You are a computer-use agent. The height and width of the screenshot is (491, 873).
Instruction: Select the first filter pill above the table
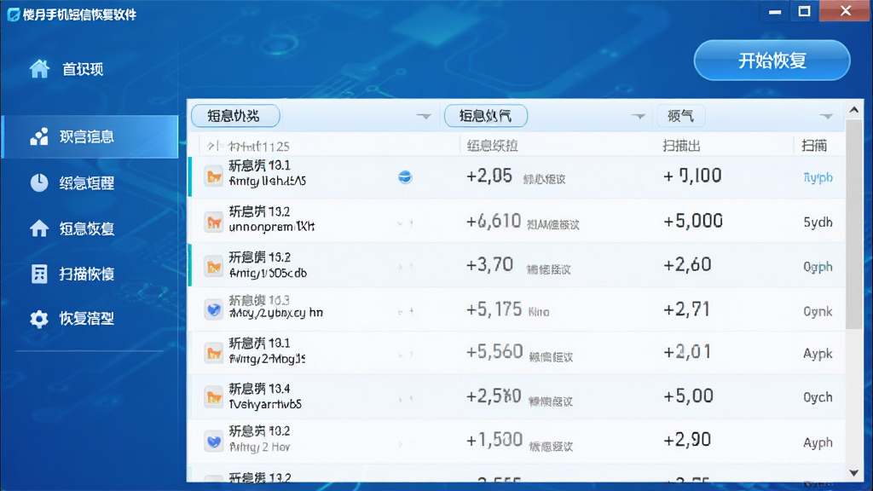click(235, 116)
